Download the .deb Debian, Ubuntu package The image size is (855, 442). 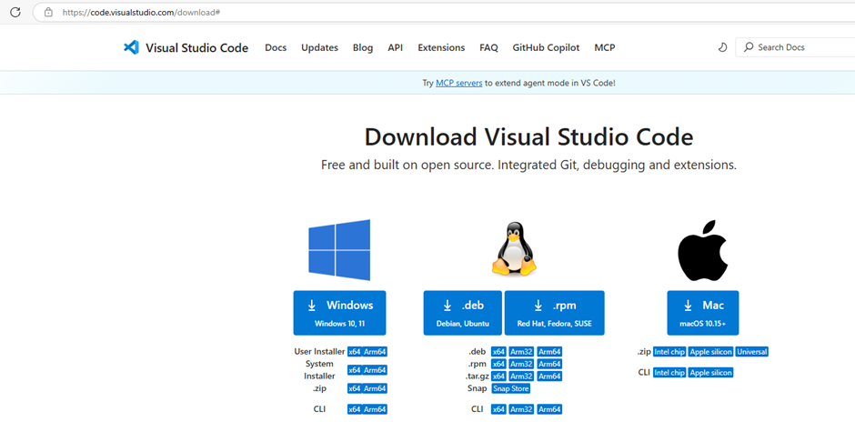[x=462, y=313]
